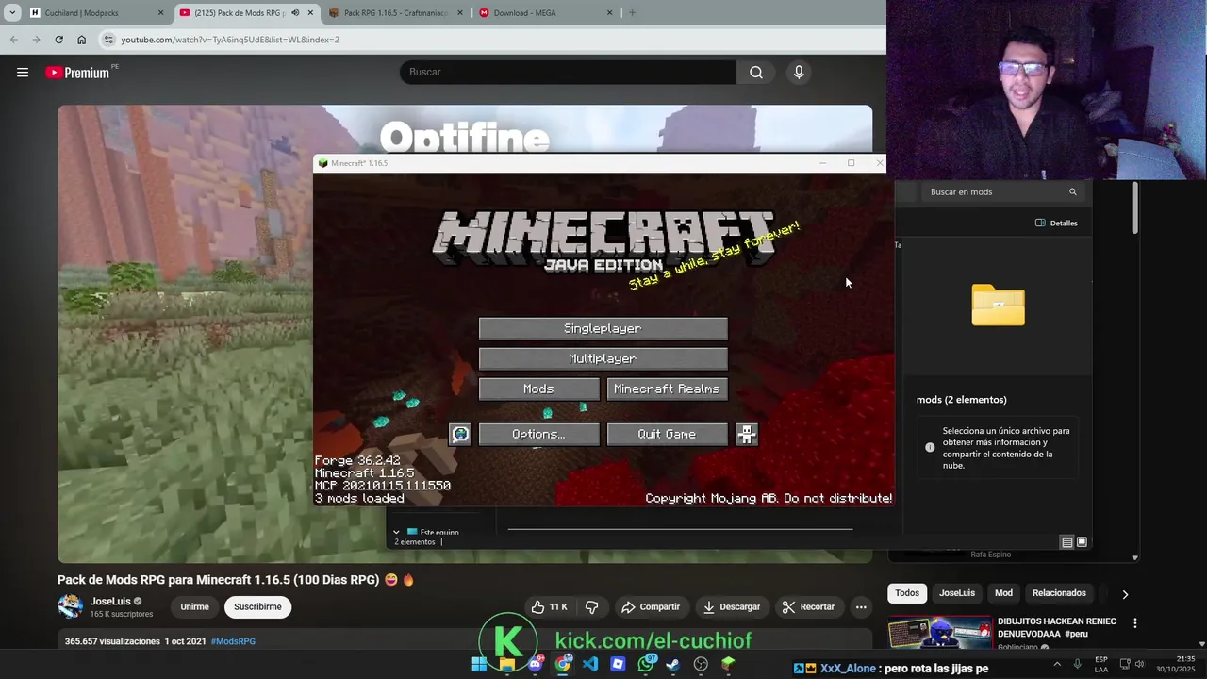
Task: Open JoseLuis channel name link
Action: 110,601
